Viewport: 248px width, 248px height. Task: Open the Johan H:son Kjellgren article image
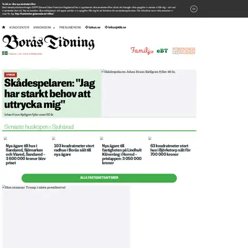149,94
